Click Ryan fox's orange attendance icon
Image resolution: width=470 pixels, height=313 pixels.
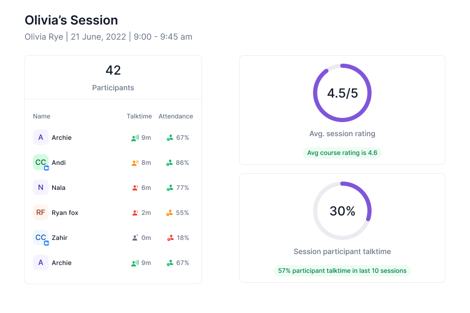click(x=170, y=213)
